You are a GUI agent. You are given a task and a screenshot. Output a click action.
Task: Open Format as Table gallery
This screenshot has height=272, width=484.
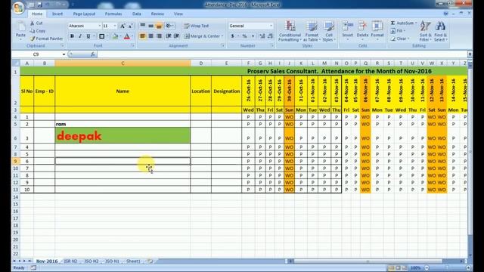[x=311, y=31]
